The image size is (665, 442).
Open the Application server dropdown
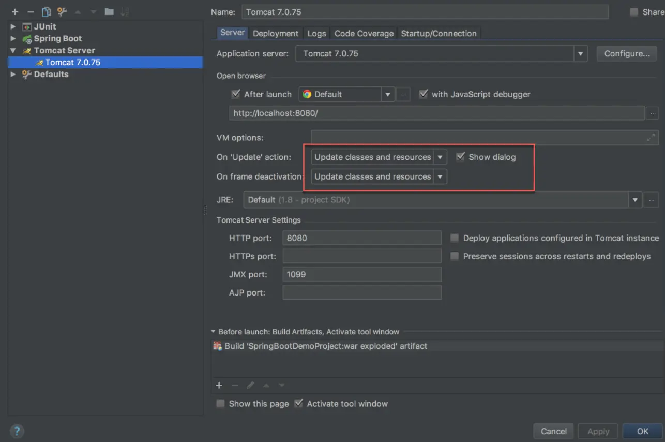(581, 53)
